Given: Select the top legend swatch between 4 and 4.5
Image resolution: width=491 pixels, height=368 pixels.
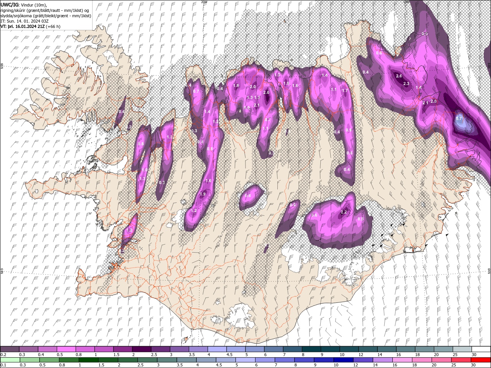Looking at the screenshot, I should coord(217,349).
